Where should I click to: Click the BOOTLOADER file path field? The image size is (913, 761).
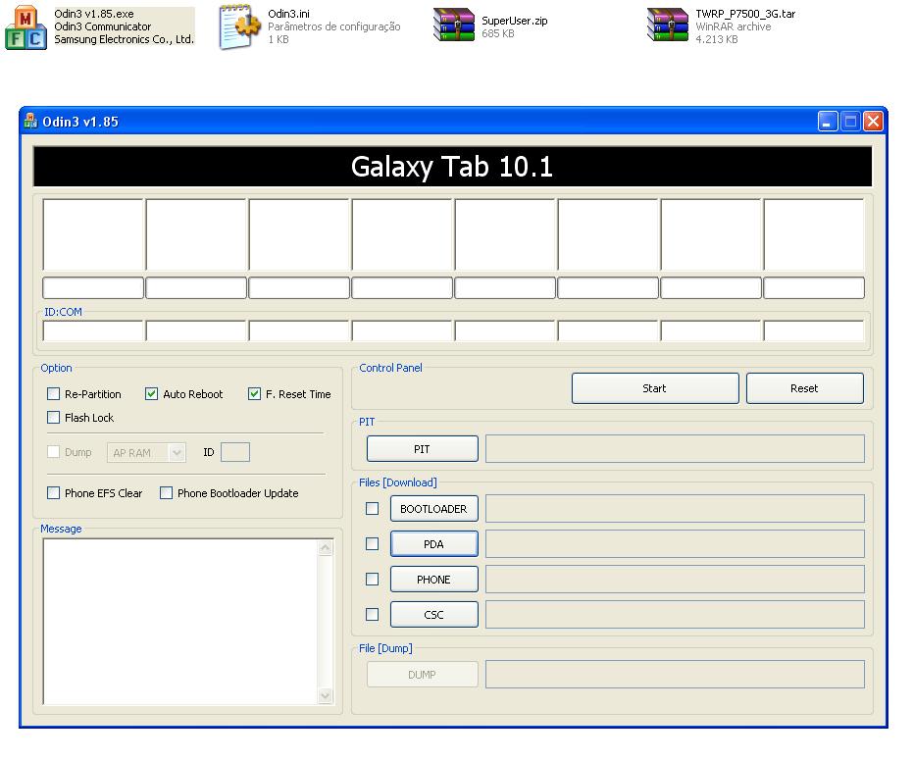[x=675, y=509]
